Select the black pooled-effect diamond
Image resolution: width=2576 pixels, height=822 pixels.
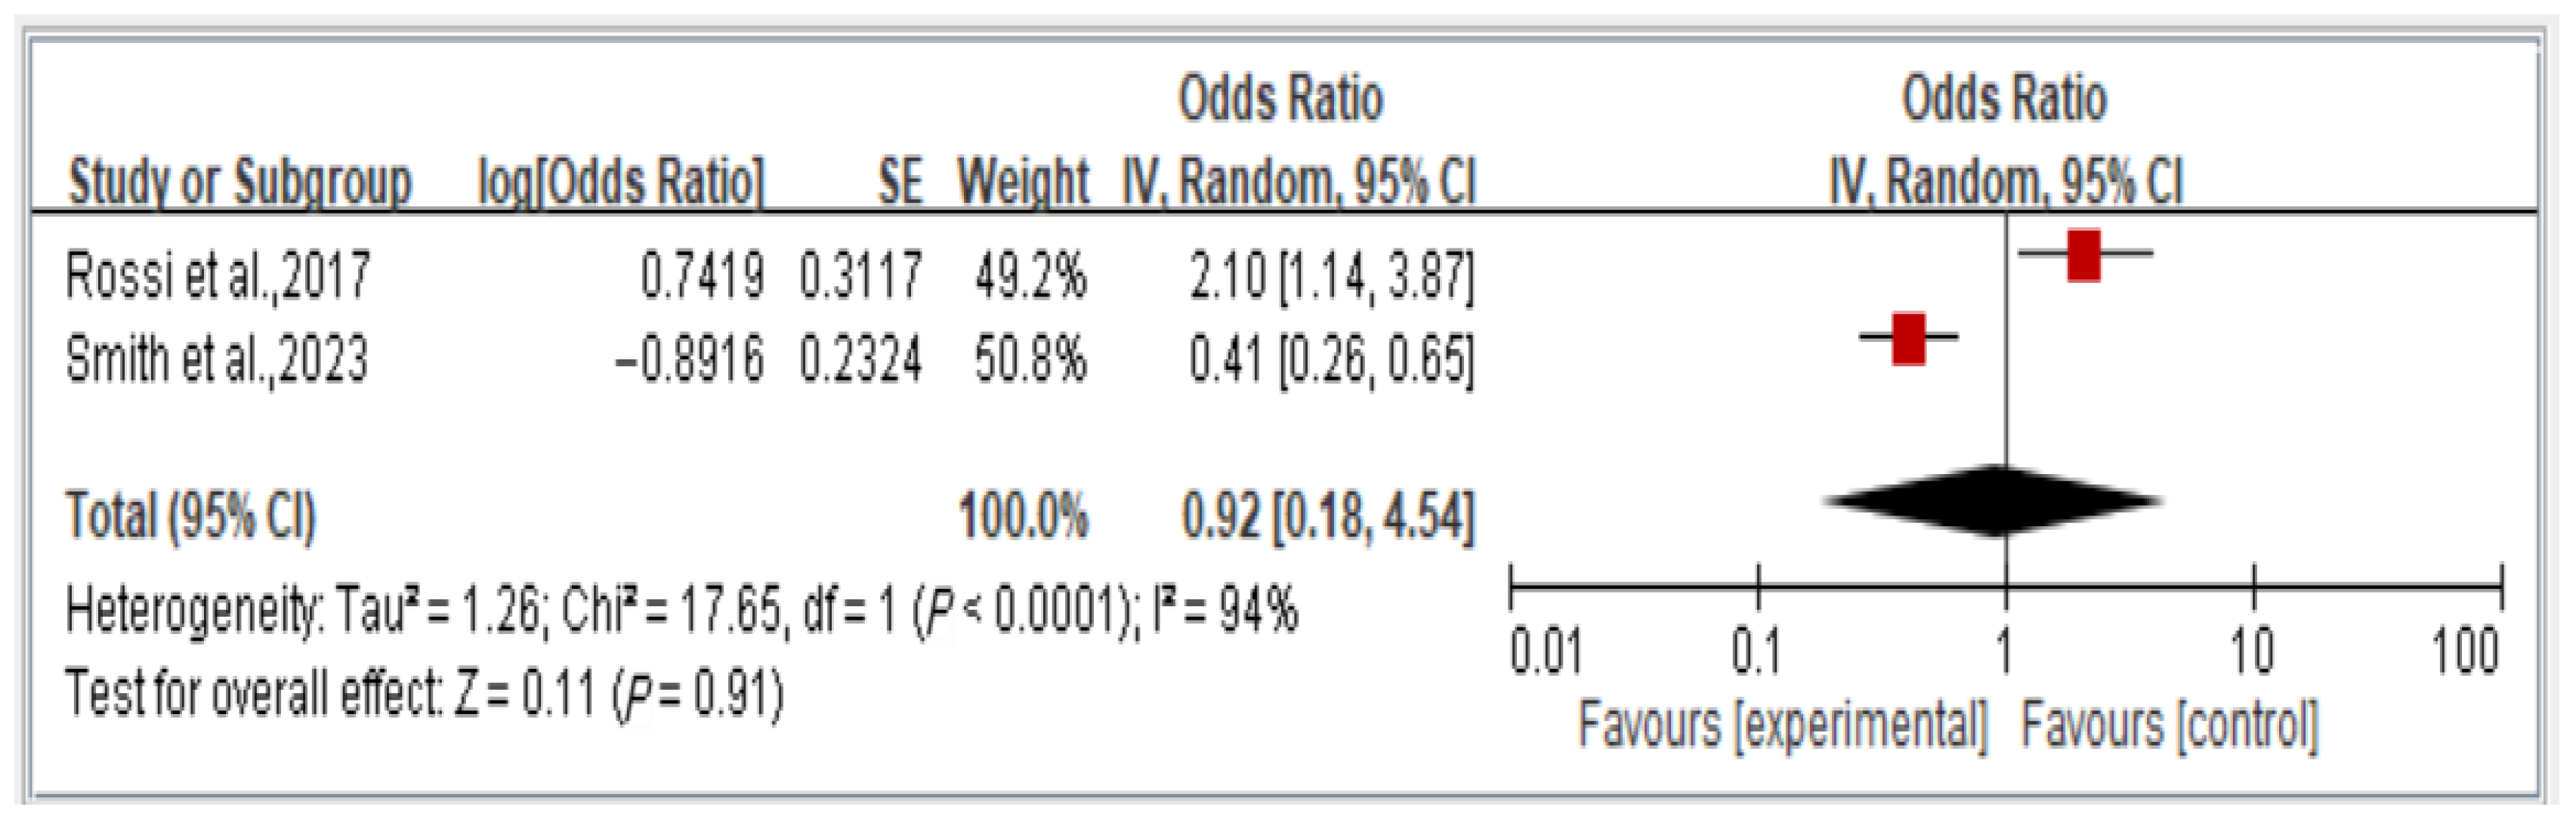[1994, 501]
